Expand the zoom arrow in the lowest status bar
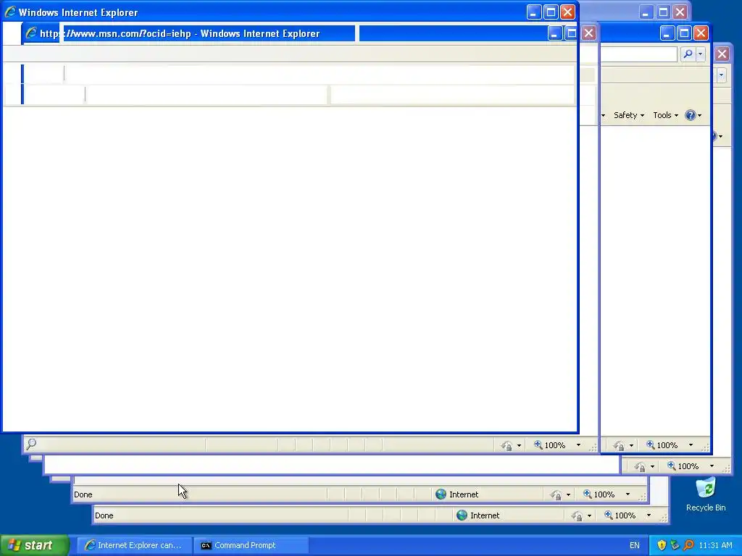This screenshot has height=556, width=742. point(649,515)
